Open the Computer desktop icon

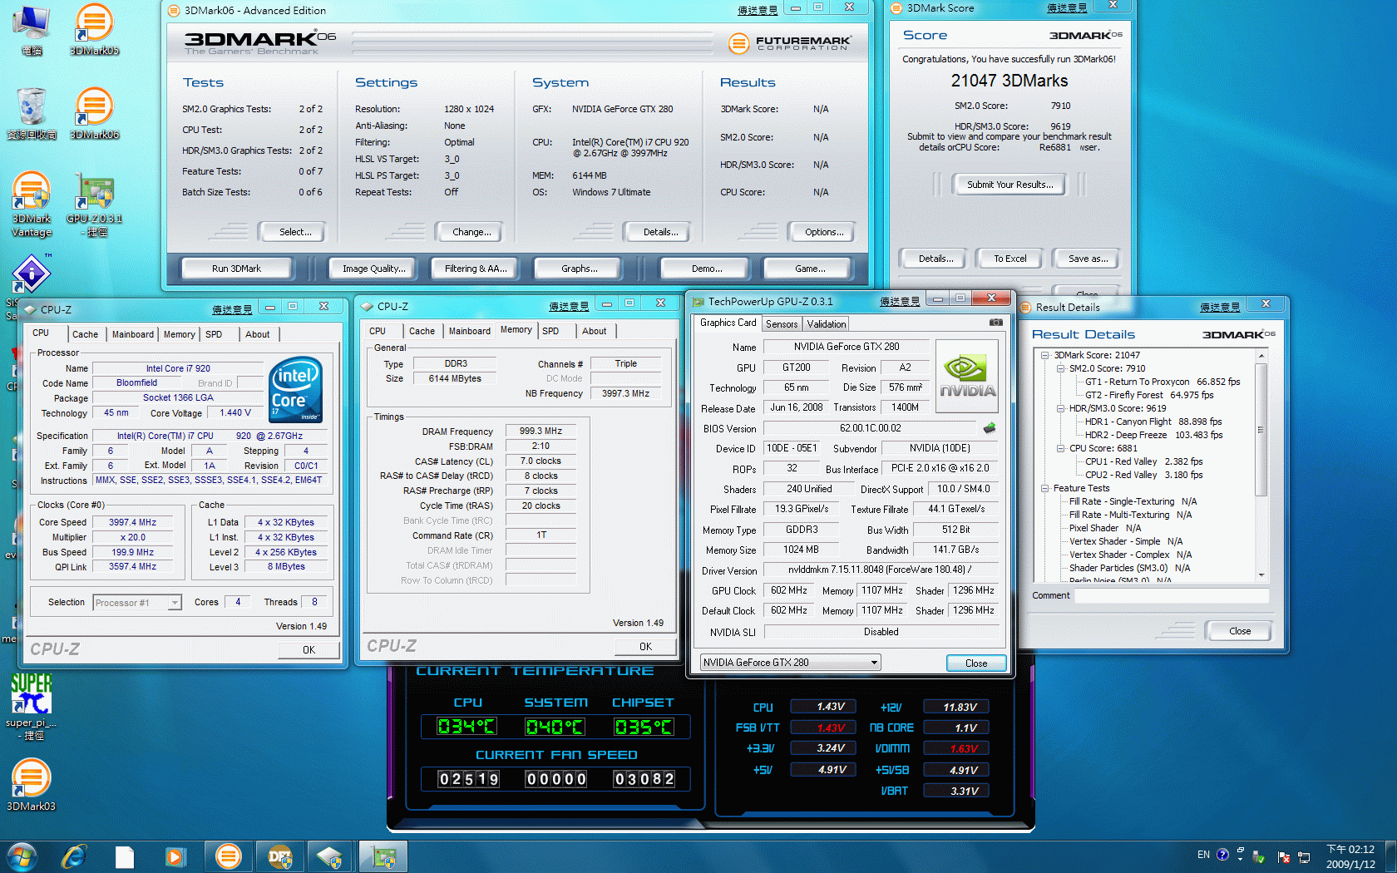32,29
